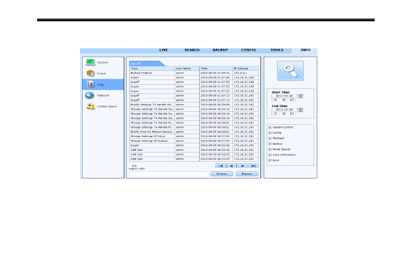Go to the last log page
This screenshot has width=398, height=265.
coord(253,166)
